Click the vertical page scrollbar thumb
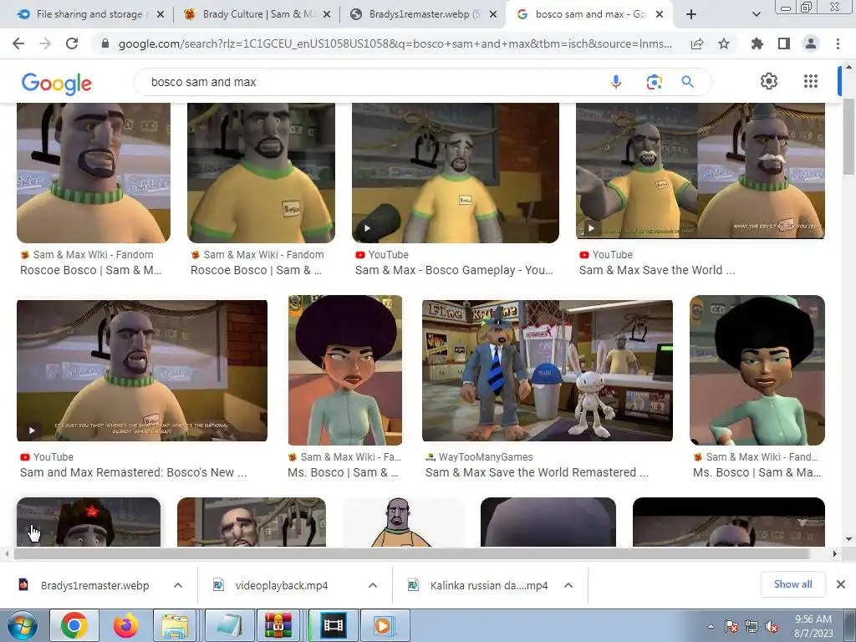The height and width of the screenshot is (642, 856). click(x=848, y=136)
